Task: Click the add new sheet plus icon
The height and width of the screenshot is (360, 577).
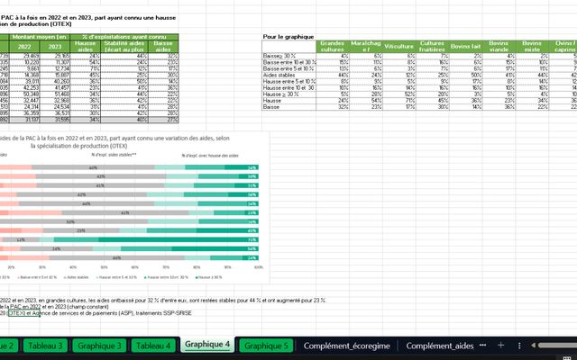Action: 500,346
